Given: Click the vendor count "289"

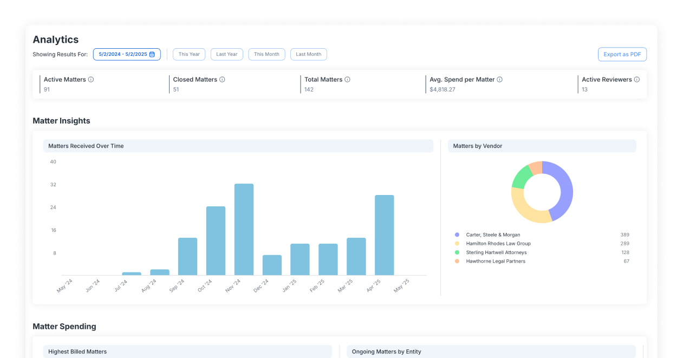Looking at the screenshot, I should [625, 244].
